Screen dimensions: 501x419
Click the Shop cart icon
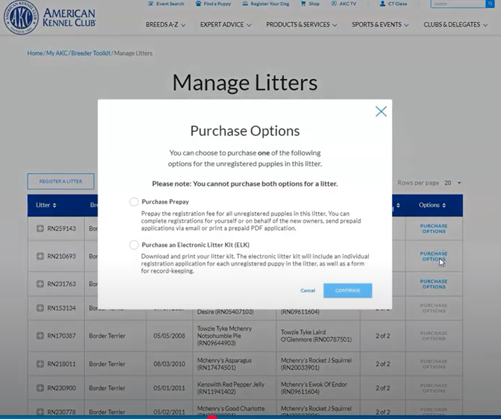[305, 4]
